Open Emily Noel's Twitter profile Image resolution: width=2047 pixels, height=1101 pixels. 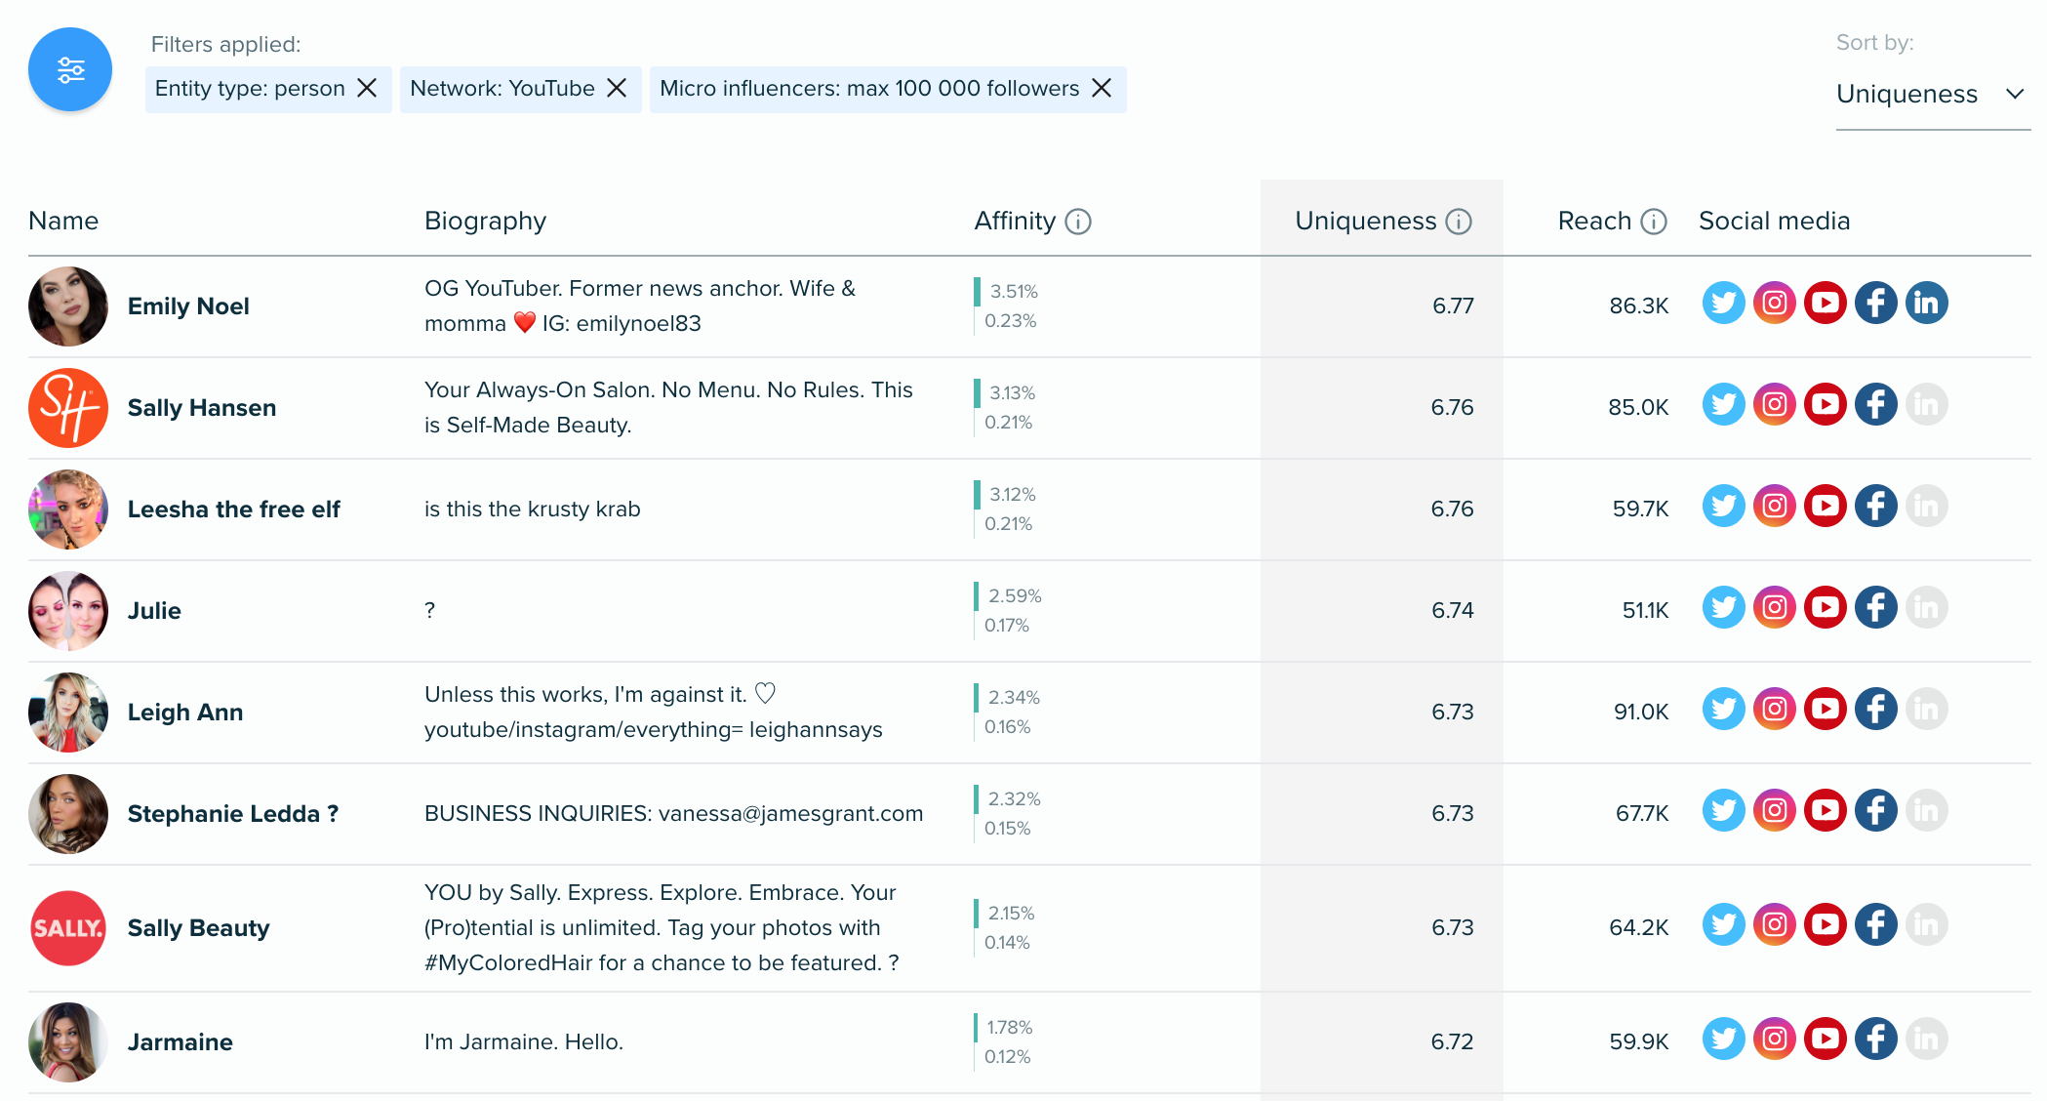click(x=1724, y=303)
